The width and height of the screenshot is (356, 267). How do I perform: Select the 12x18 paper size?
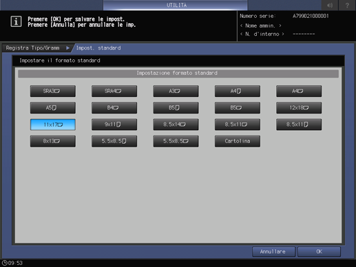click(299, 108)
